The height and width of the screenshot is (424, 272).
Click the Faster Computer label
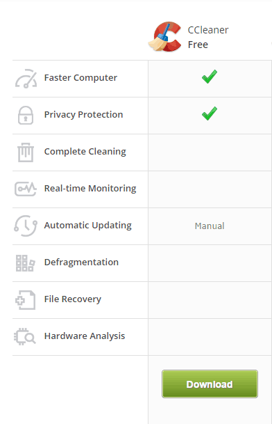[80, 78]
